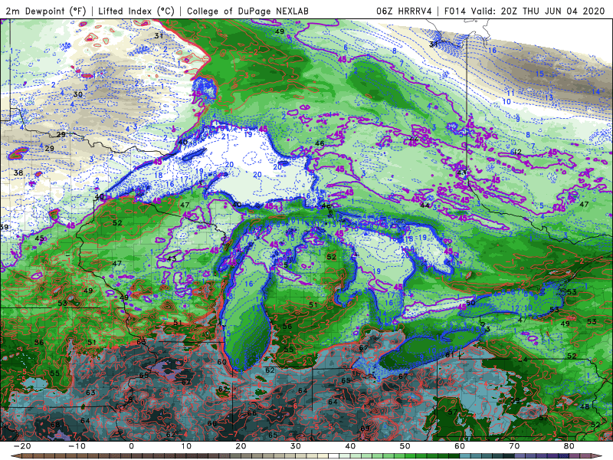The image size is (613, 460).
Task: Click the 10 label on the color scale
Action: [186, 446]
